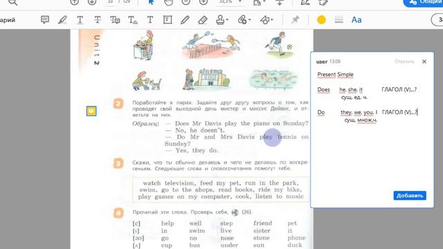
Task: Click the exercise 2 number badge
Action: (x=118, y=104)
